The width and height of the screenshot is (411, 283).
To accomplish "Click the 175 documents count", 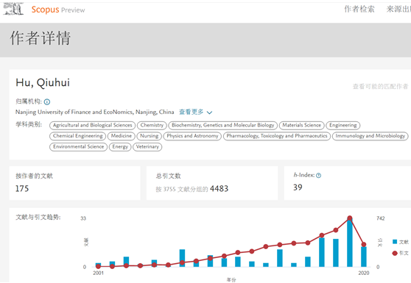I will click(x=22, y=189).
